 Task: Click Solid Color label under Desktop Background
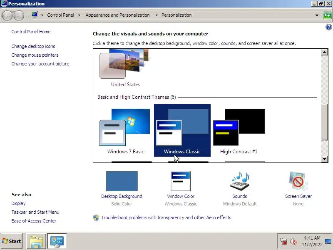coord(122,204)
